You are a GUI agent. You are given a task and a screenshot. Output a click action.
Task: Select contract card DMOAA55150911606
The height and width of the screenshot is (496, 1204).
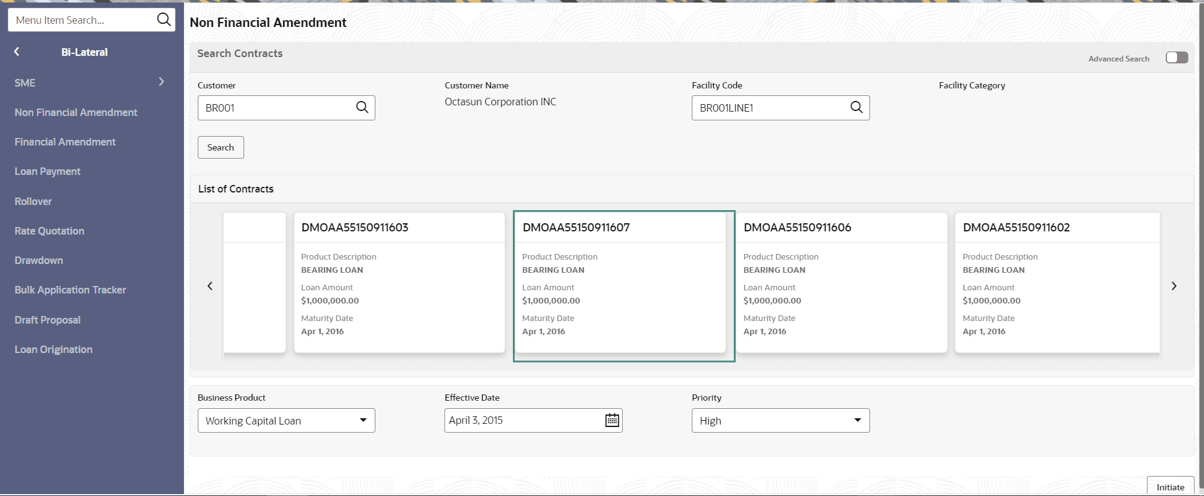841,283
